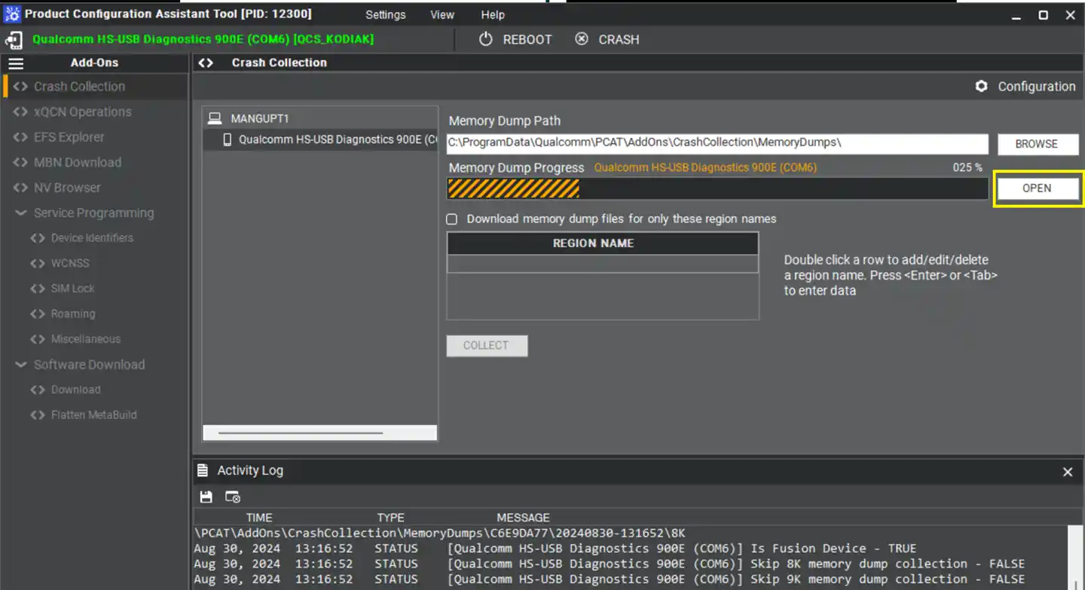Open Miscellaneous under Service Programming
The height and width of the screenshot is (590, 1085).
pyautogui.click(x=85, y=339)
